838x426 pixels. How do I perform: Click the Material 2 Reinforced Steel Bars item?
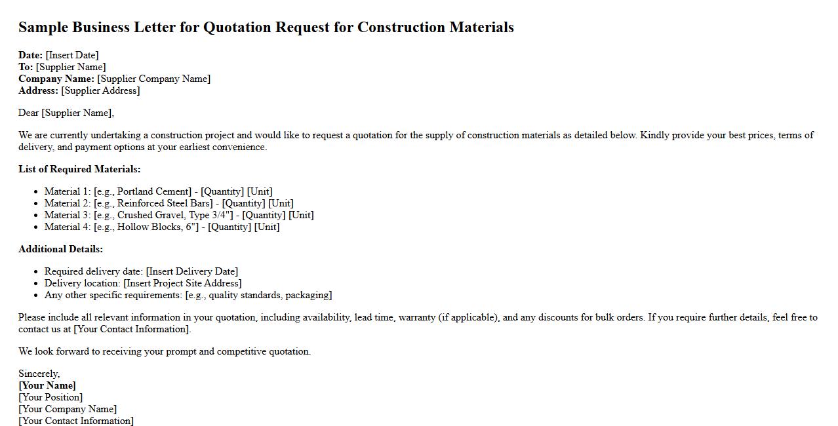click(x=169, y=203)
